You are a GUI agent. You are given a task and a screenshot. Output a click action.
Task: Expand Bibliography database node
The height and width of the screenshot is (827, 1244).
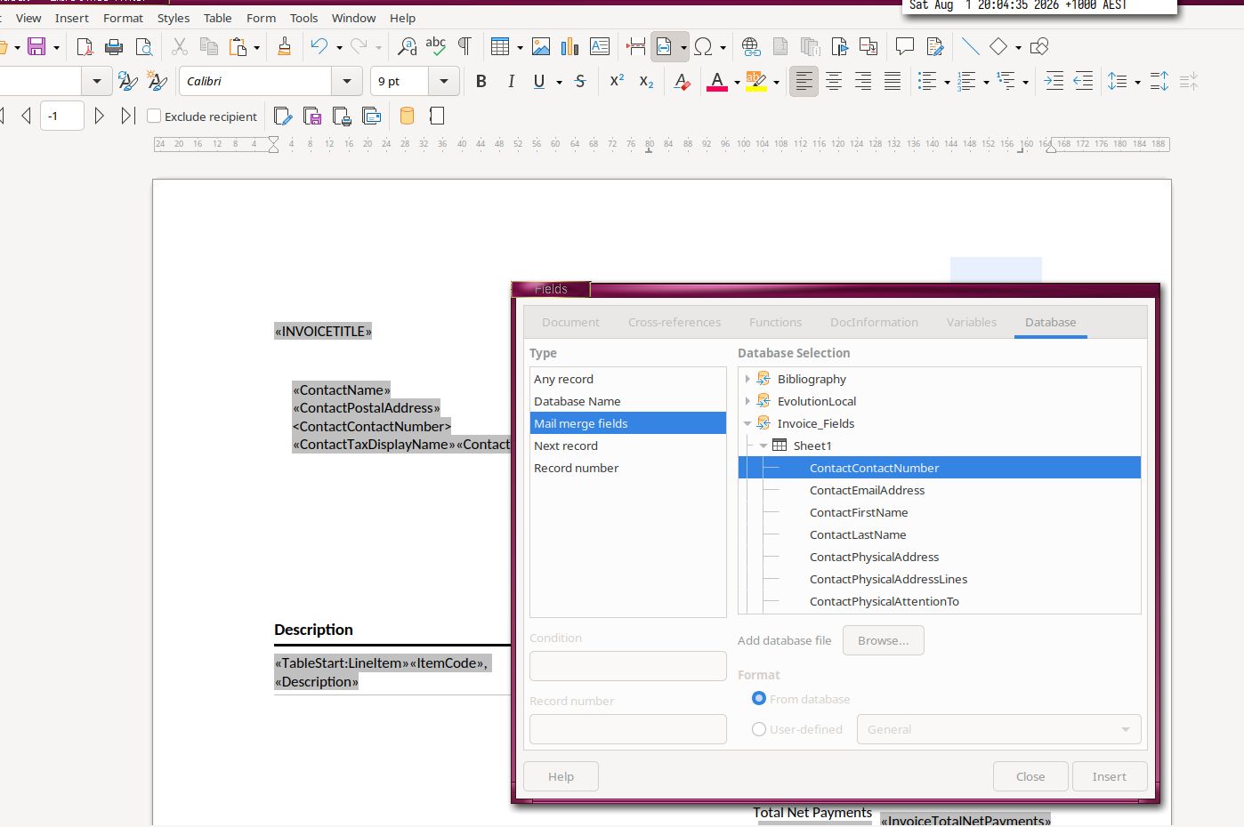(747, 379)
